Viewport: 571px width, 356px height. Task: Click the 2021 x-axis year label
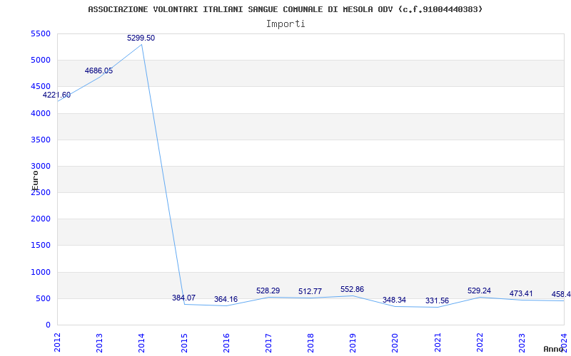tap(438, 342)
